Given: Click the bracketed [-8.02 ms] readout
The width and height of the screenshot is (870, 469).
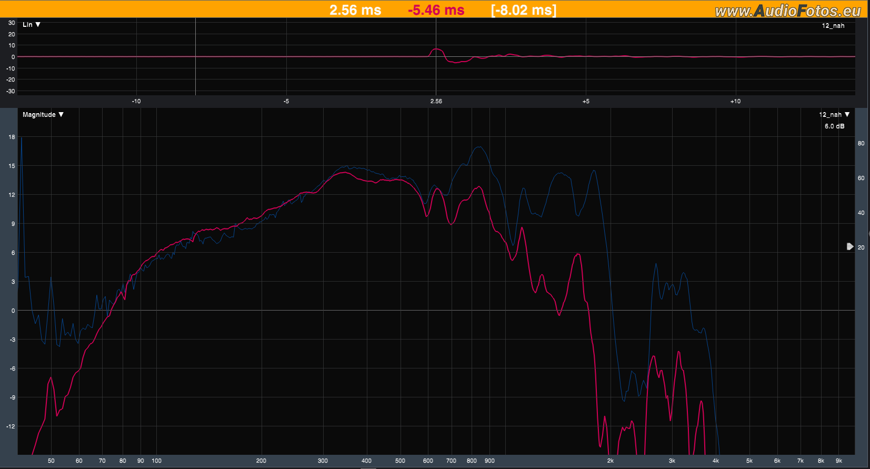Looking at the screenshot, I should click(x=524, y=10).
